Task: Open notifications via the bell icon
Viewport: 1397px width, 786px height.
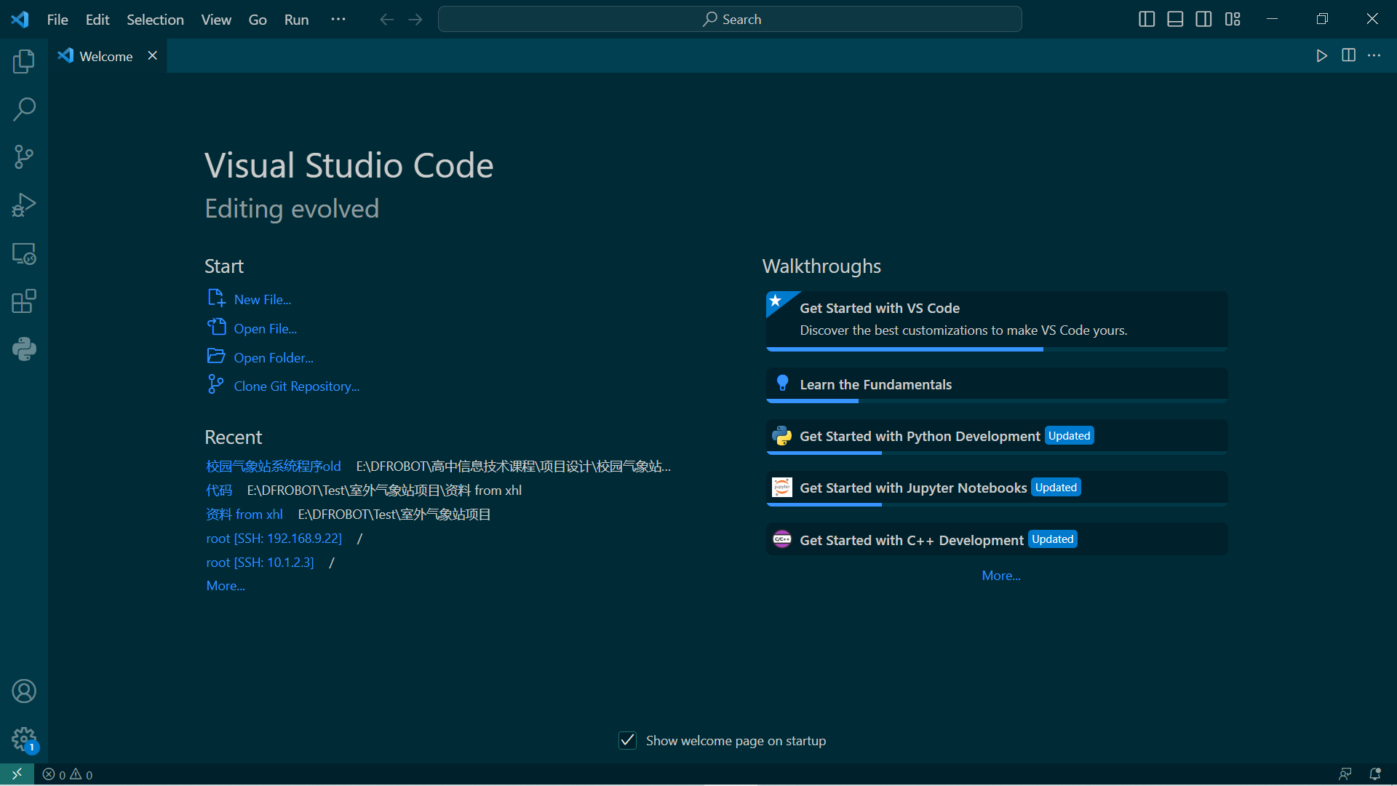Action: tap(1375, 774)
